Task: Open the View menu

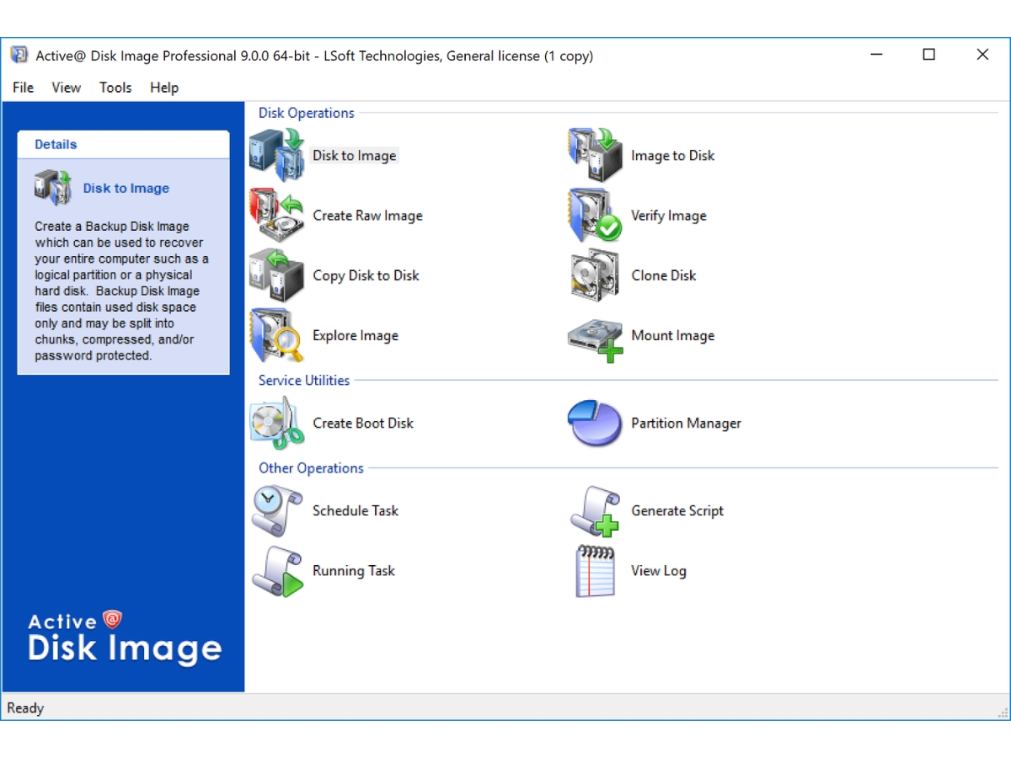Action: click(x=67, y=88)
